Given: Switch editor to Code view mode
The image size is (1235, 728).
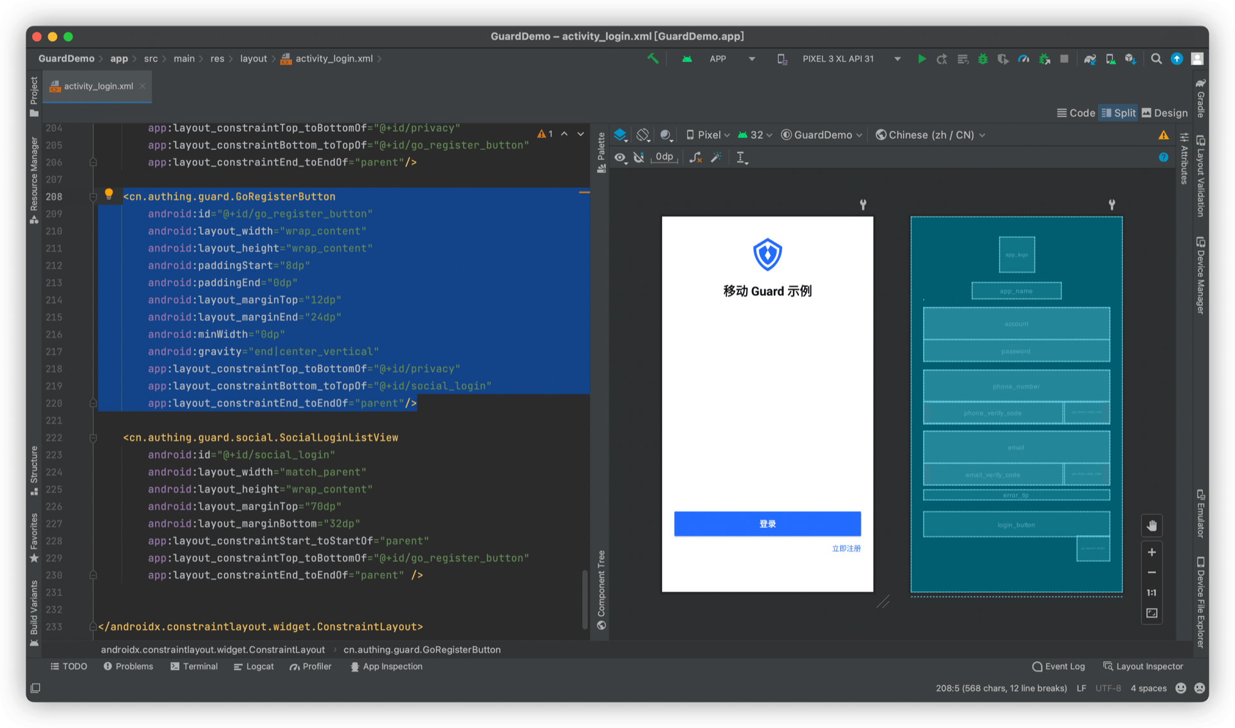Looking at the screenshot, I should 1075,113.
